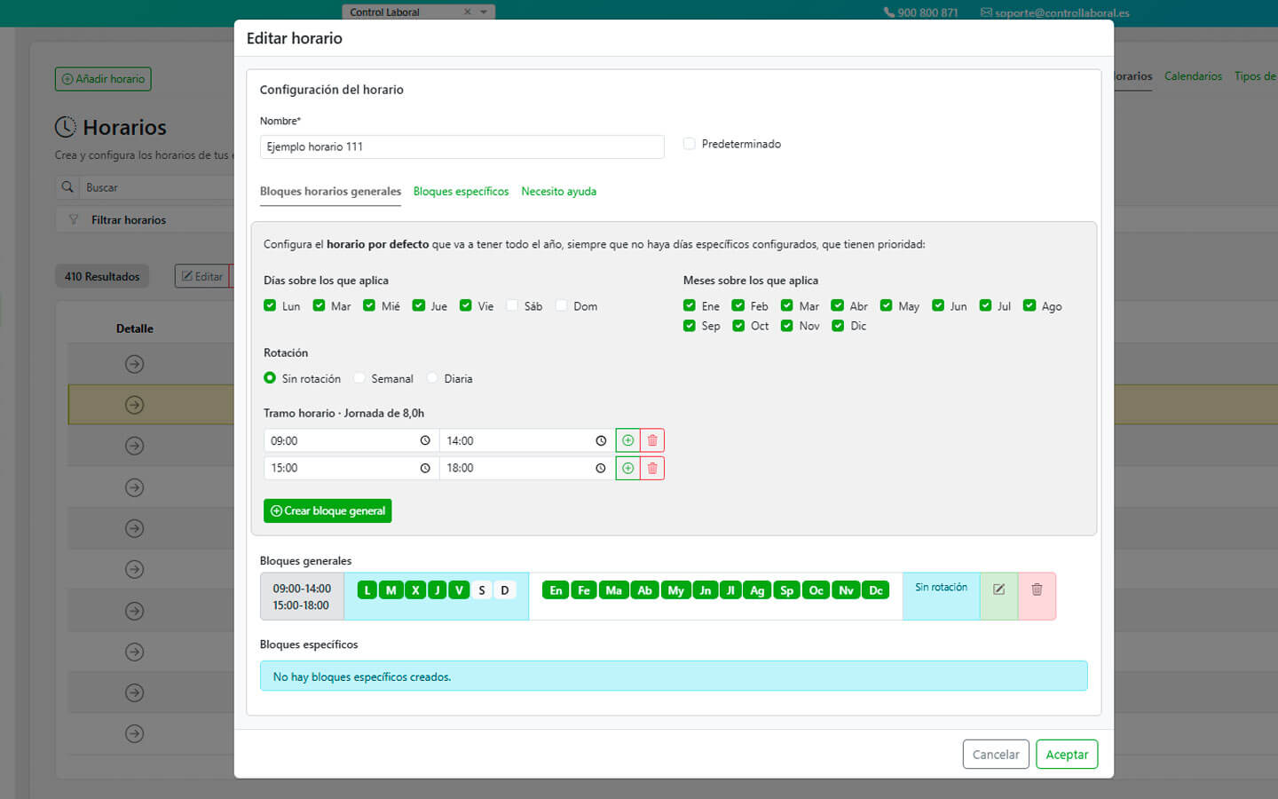Expand the Control Laboral dropdown arrow
Viewport: 1278px width, 799px height.
click(484, 12)
